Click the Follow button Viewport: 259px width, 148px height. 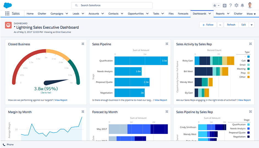point(208,25)
